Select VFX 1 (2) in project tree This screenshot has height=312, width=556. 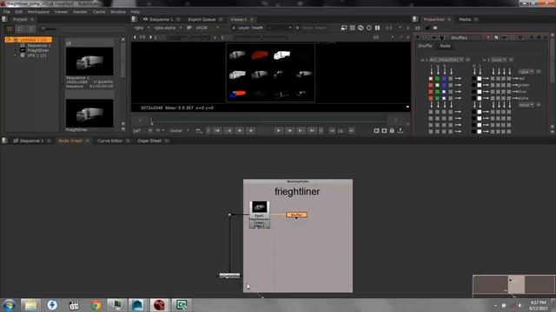36,55
